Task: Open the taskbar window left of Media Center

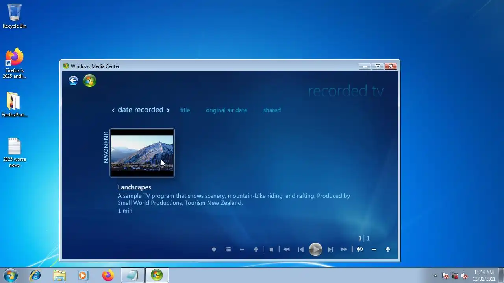Action: click(132, 276)
